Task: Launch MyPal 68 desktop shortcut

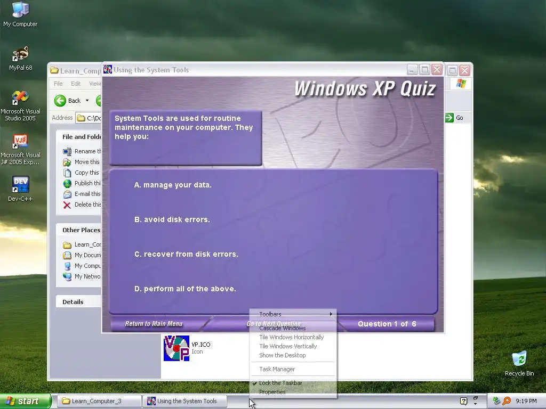Action: (20, 58)
